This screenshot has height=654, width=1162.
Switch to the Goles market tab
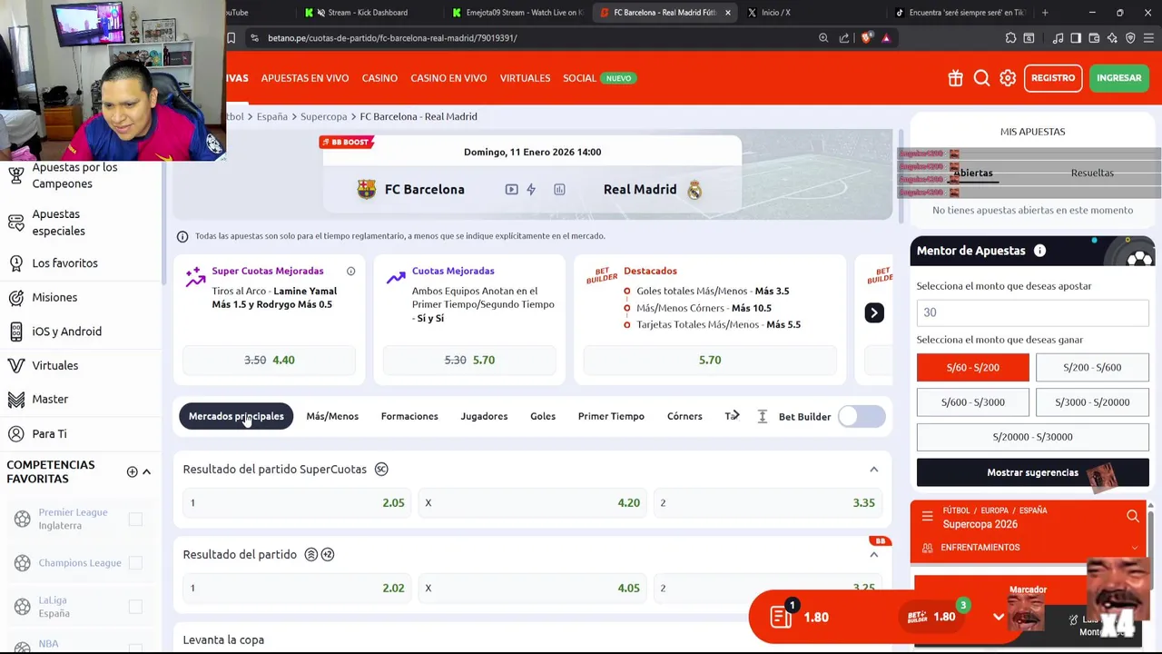(x=543, y=416)
